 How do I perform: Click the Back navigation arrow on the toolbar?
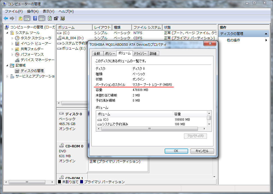6,18
